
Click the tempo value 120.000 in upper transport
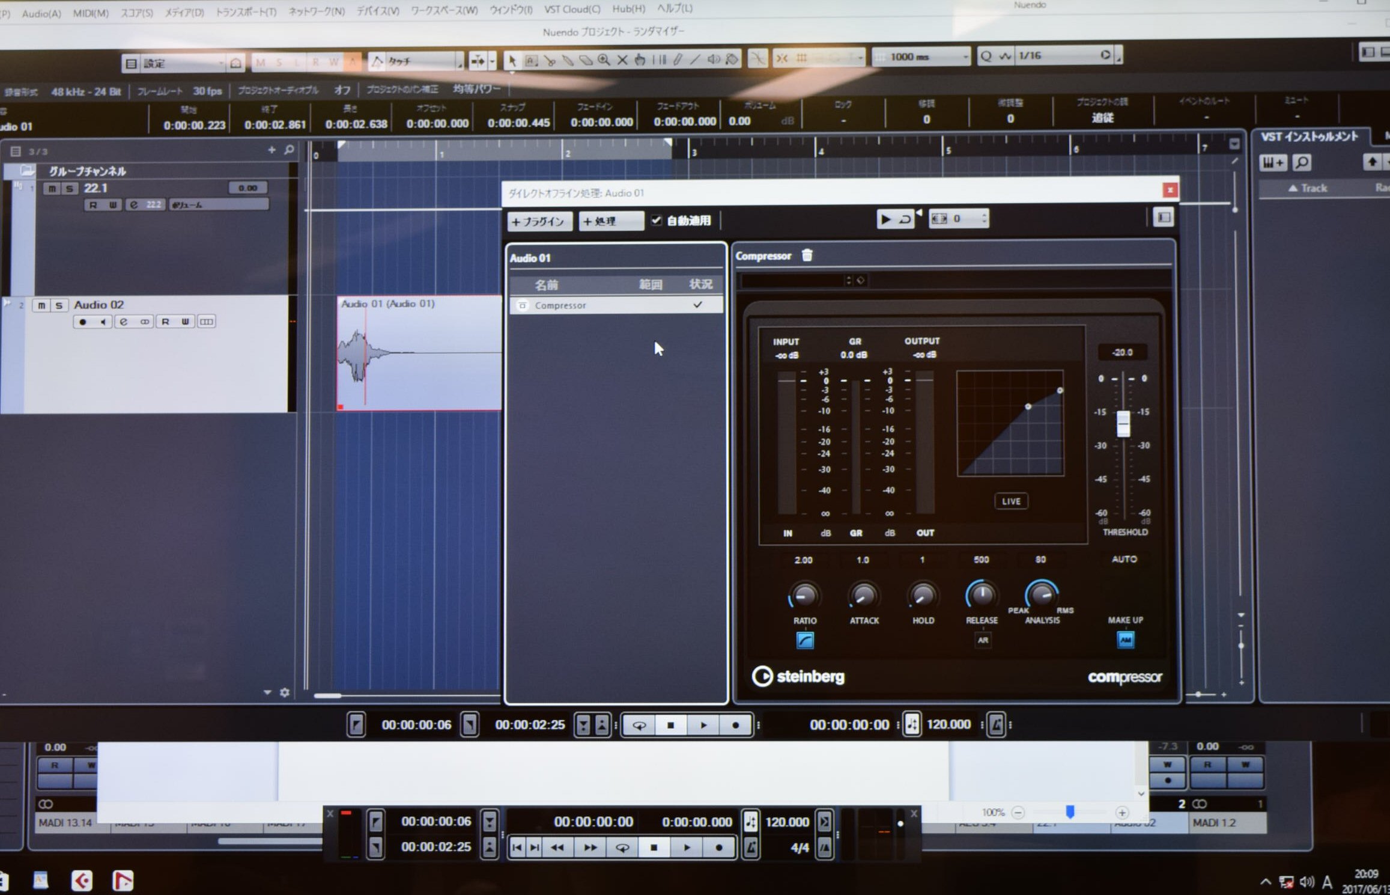pos(948,724)
